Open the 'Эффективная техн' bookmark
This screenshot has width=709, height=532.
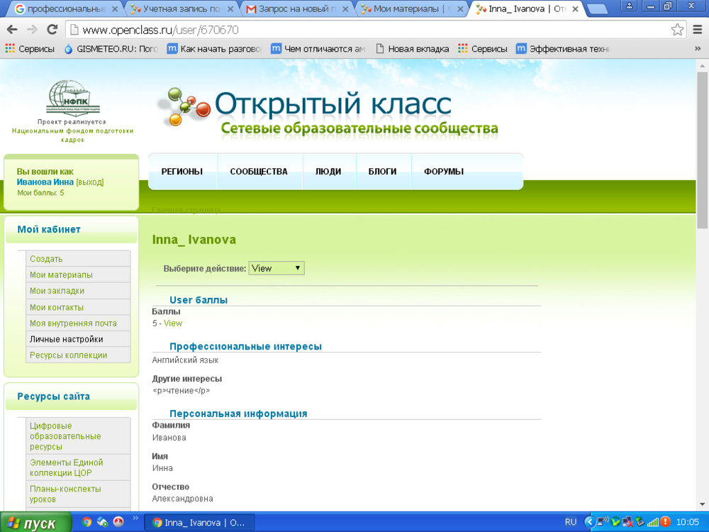[x=563, y=49]
